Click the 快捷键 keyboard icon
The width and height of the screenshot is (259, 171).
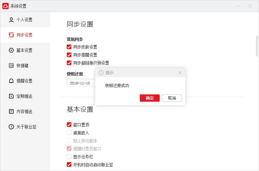11,66
